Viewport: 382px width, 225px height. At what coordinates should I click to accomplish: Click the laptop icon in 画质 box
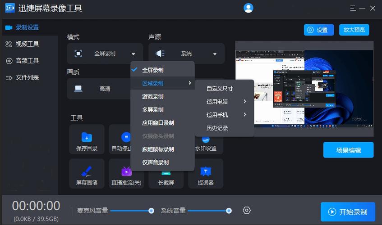tap(78, 89)
